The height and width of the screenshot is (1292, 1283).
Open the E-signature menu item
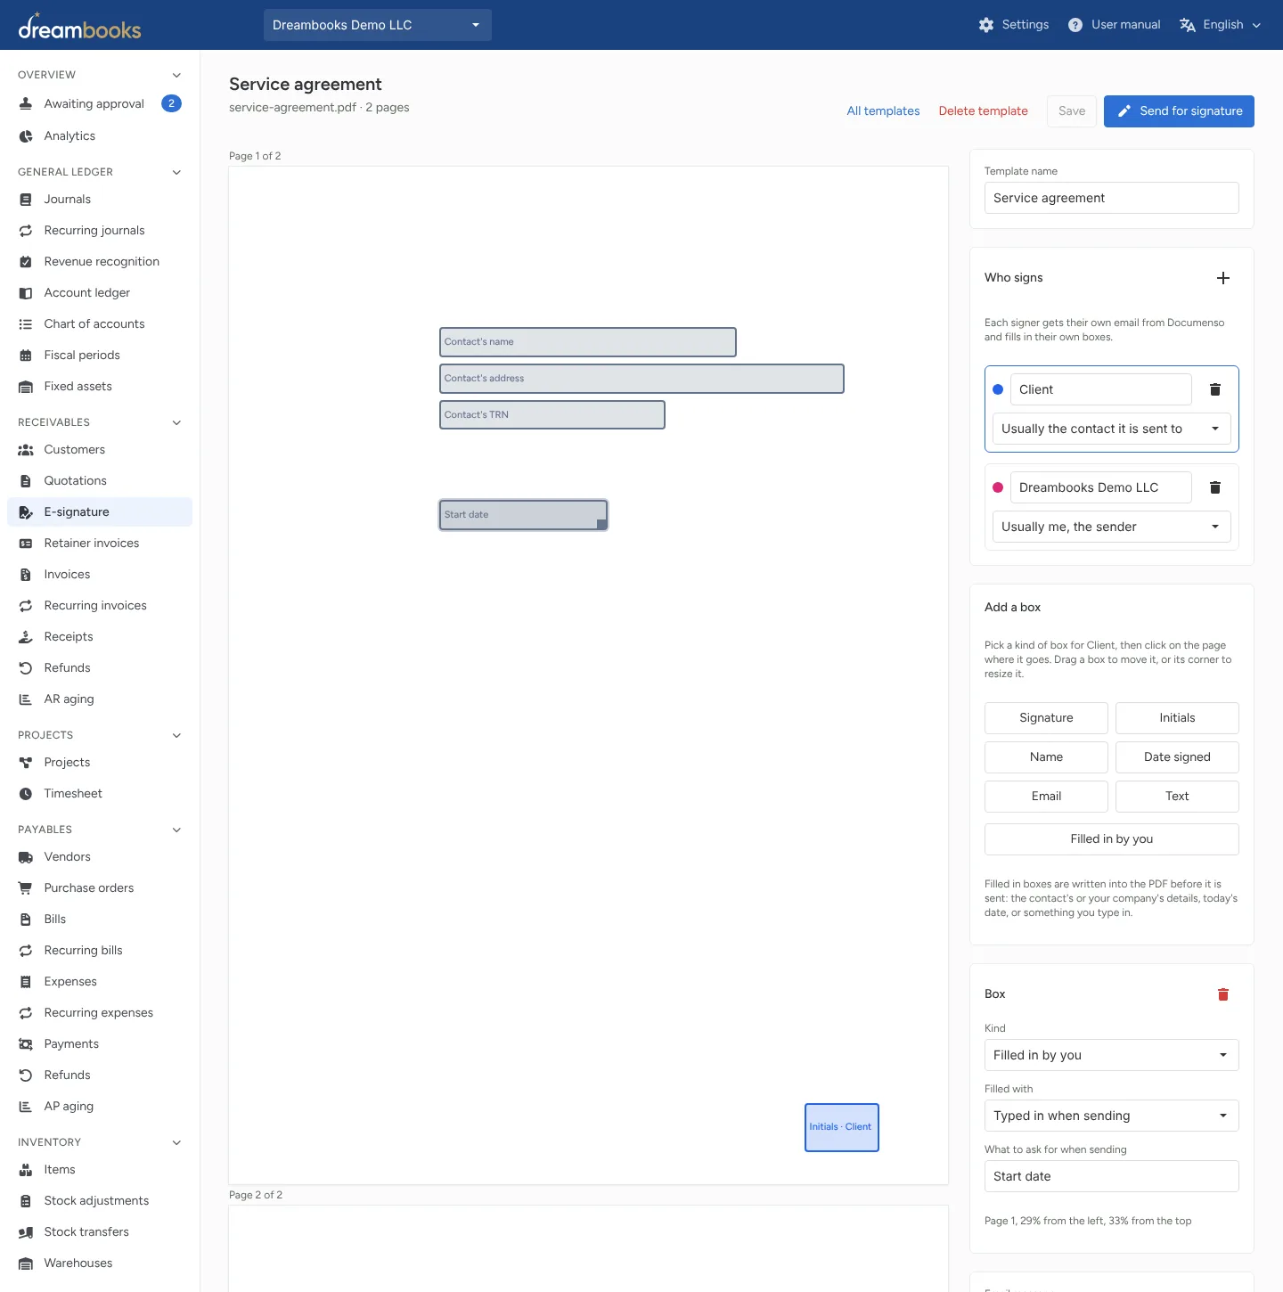coord(100,512)
